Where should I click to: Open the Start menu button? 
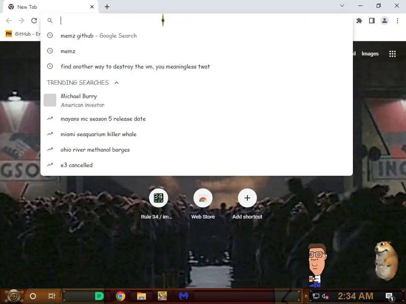pos(14,296)
